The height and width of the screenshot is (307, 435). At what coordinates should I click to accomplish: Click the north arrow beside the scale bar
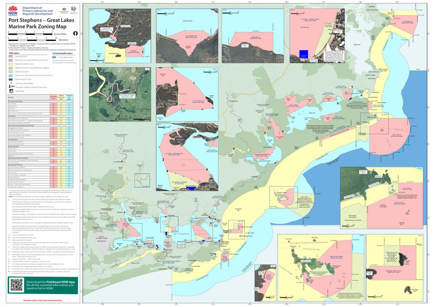click(75, 33)
